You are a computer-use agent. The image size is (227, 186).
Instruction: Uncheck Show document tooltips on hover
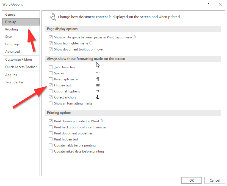coord(51,49)
